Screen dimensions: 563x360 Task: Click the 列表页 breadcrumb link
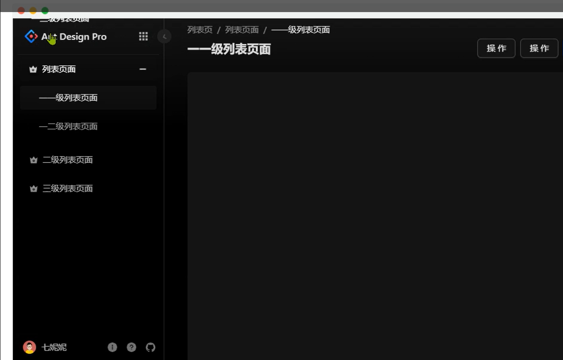[199, 30]
